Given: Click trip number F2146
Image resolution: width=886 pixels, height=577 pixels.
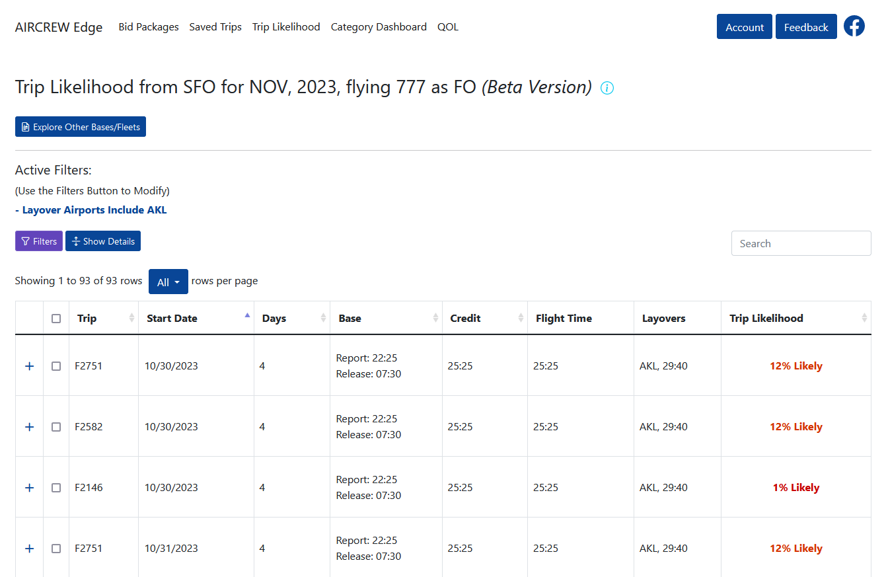Looking at the screenshot, I should pyautogui.click(x=89, y=488).
